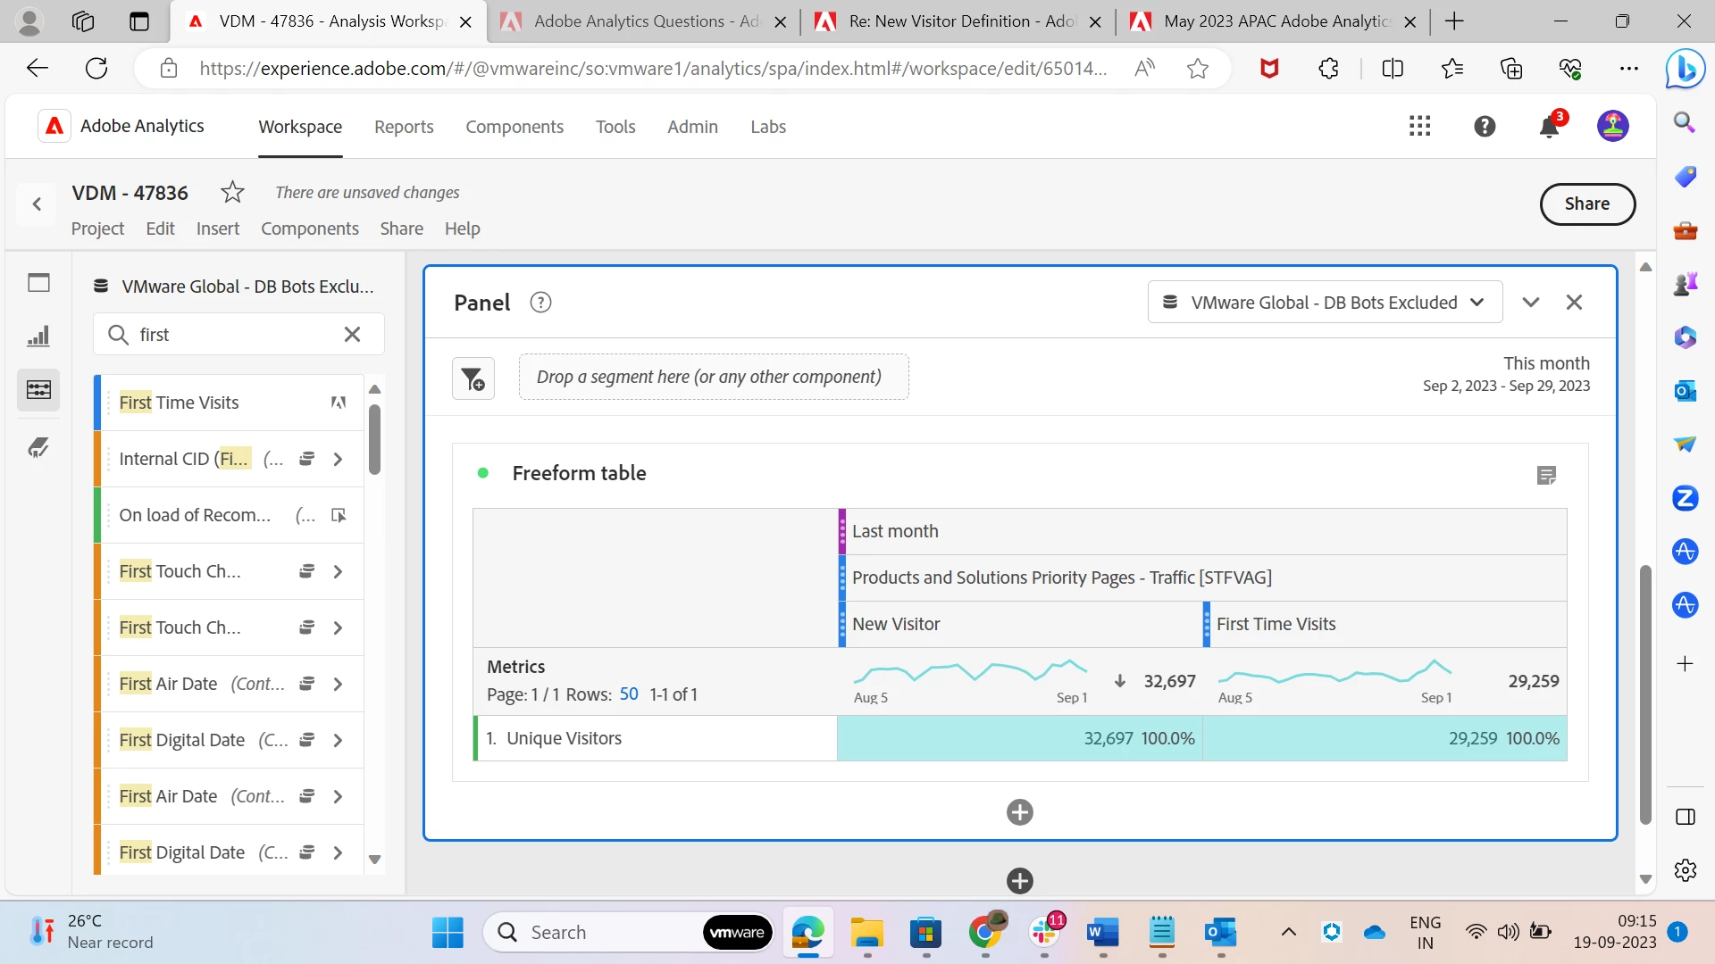Expand the First Touch Channel dimension chevron

338,571
